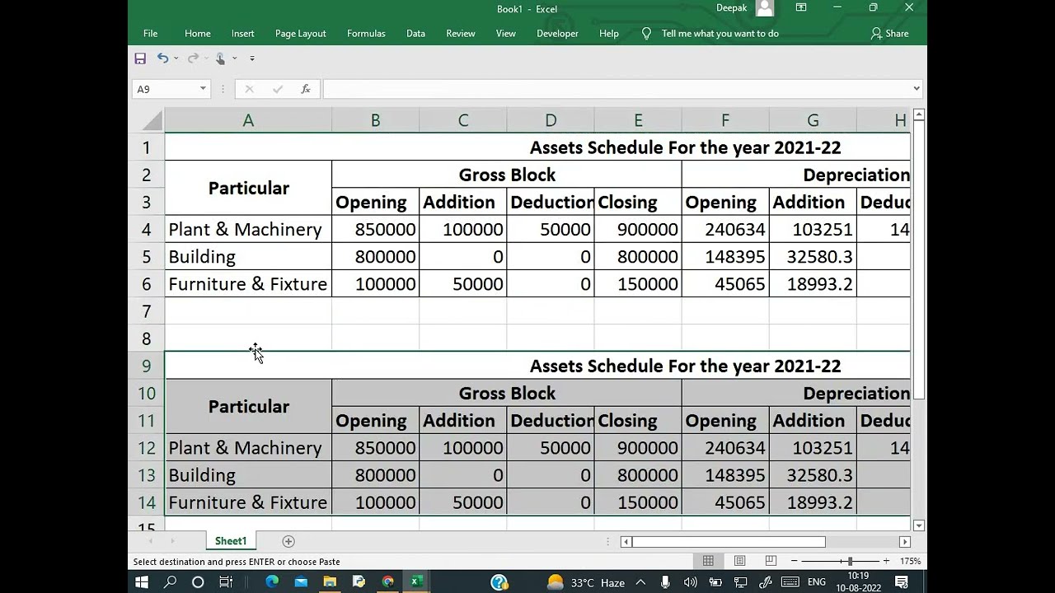Cancel formula entry X icon
Viewport: 1055px width, 593px height.
pos(250,89)
